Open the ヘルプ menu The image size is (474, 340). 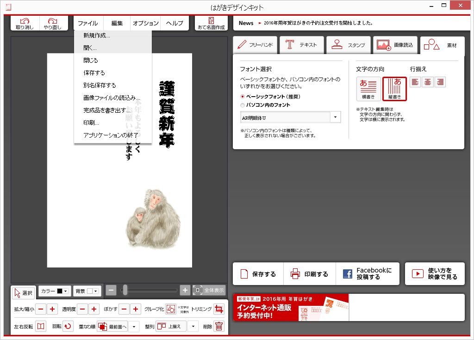coord(175,23)
